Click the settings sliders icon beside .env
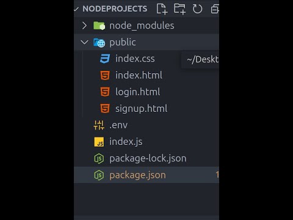293x220 pixels. click(x=99, y=125)
